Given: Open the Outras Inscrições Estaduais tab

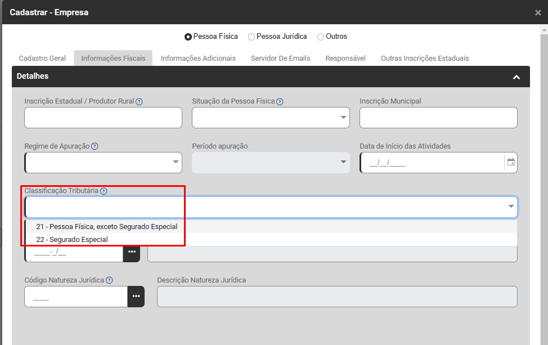Looking at the screenshot, I should [x=424, y=59].
